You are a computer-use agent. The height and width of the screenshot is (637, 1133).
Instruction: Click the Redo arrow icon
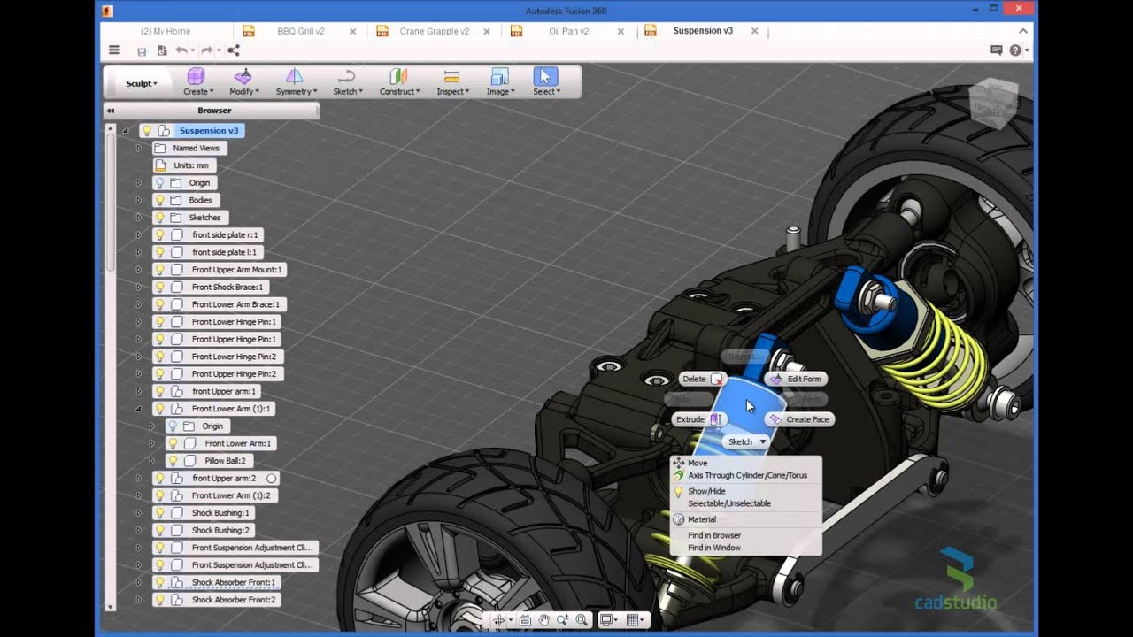coord(206,50)
